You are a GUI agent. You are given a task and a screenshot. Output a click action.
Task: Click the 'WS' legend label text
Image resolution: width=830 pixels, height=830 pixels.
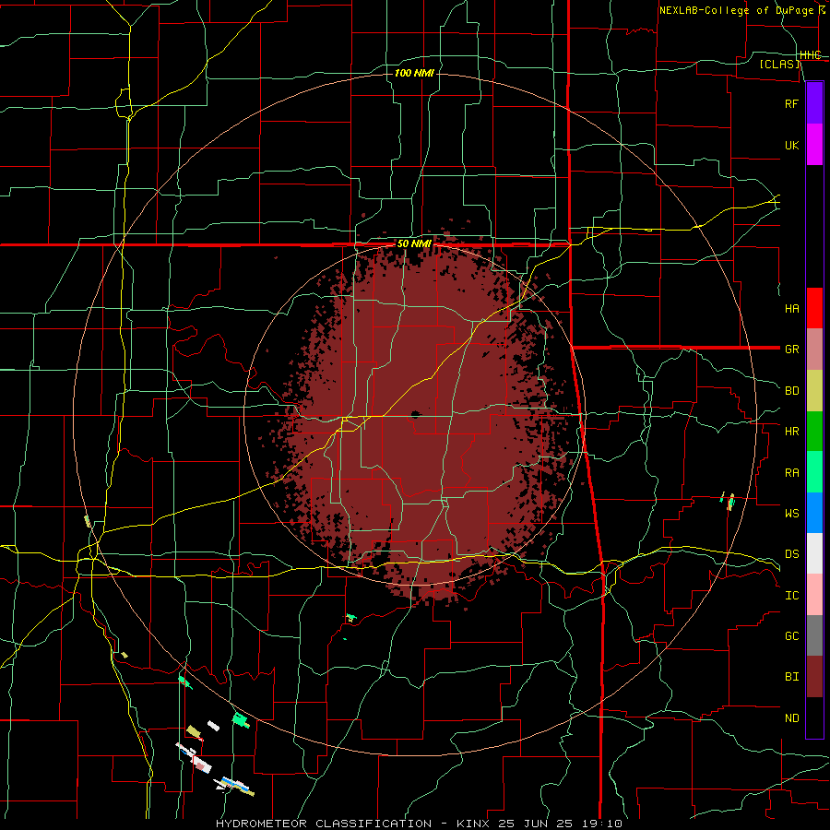(791, 513)
